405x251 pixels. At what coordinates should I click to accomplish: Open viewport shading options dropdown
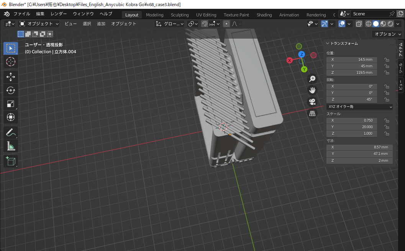click(x=398, y=24)
